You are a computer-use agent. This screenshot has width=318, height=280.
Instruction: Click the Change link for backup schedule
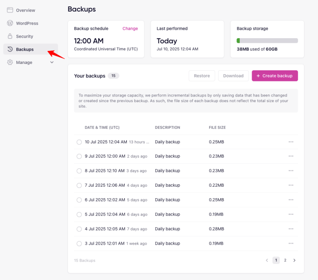(130, 29)
